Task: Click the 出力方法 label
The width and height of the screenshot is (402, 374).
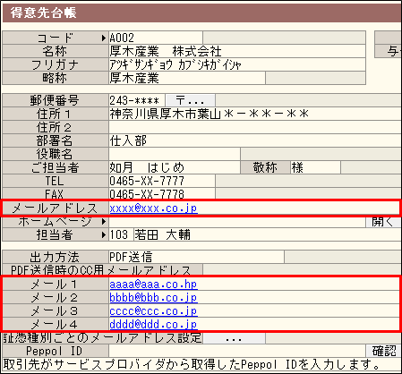Action: pyautogui.click(x=55, y=257)
